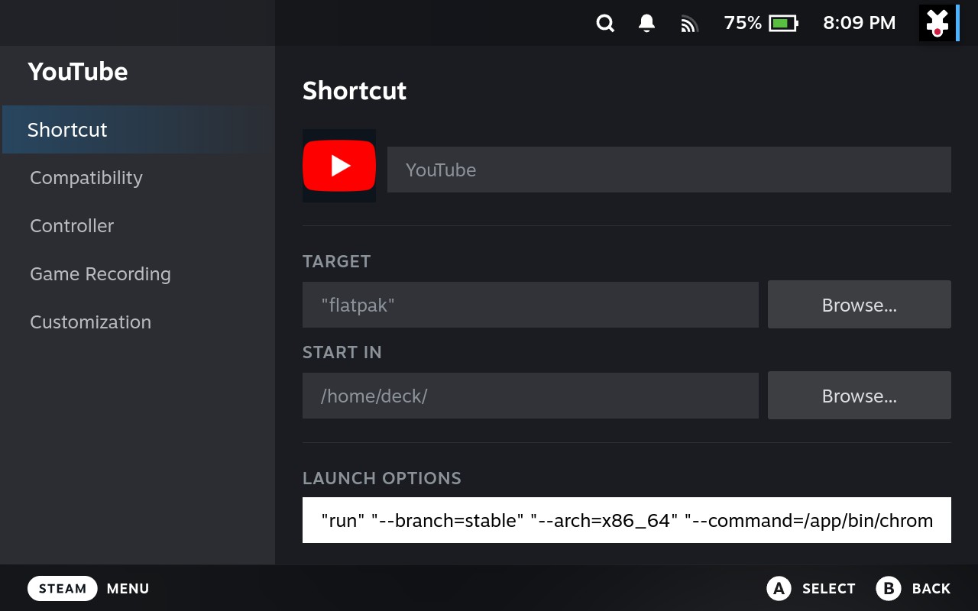This screenshot has width=978, height=611.
Task: Click the LAUNCH OPTIONS section label
Action: point(382,478)
